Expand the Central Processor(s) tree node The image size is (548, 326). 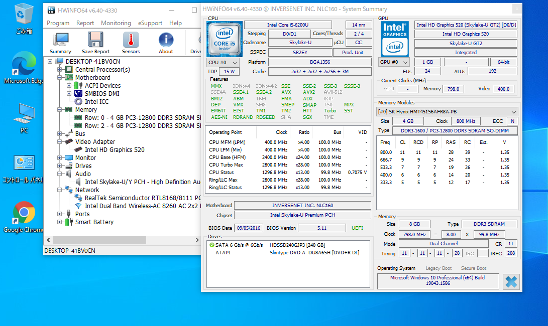point(59,69)
